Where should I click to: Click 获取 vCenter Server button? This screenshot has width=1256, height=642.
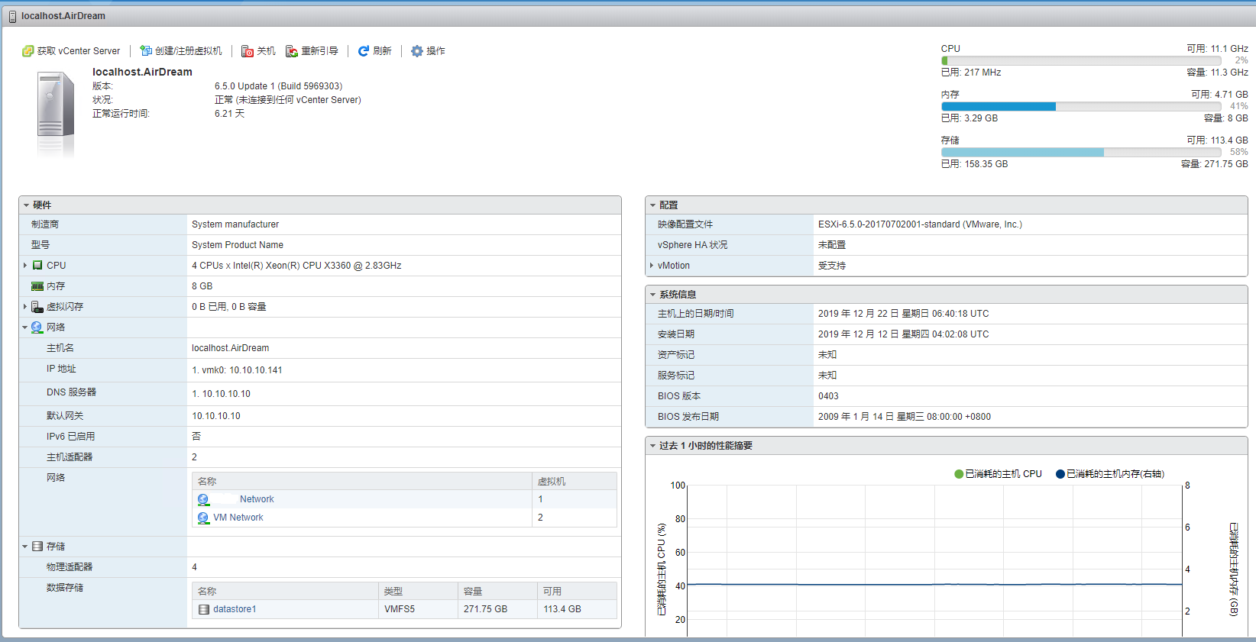click(x=71, y=51)
